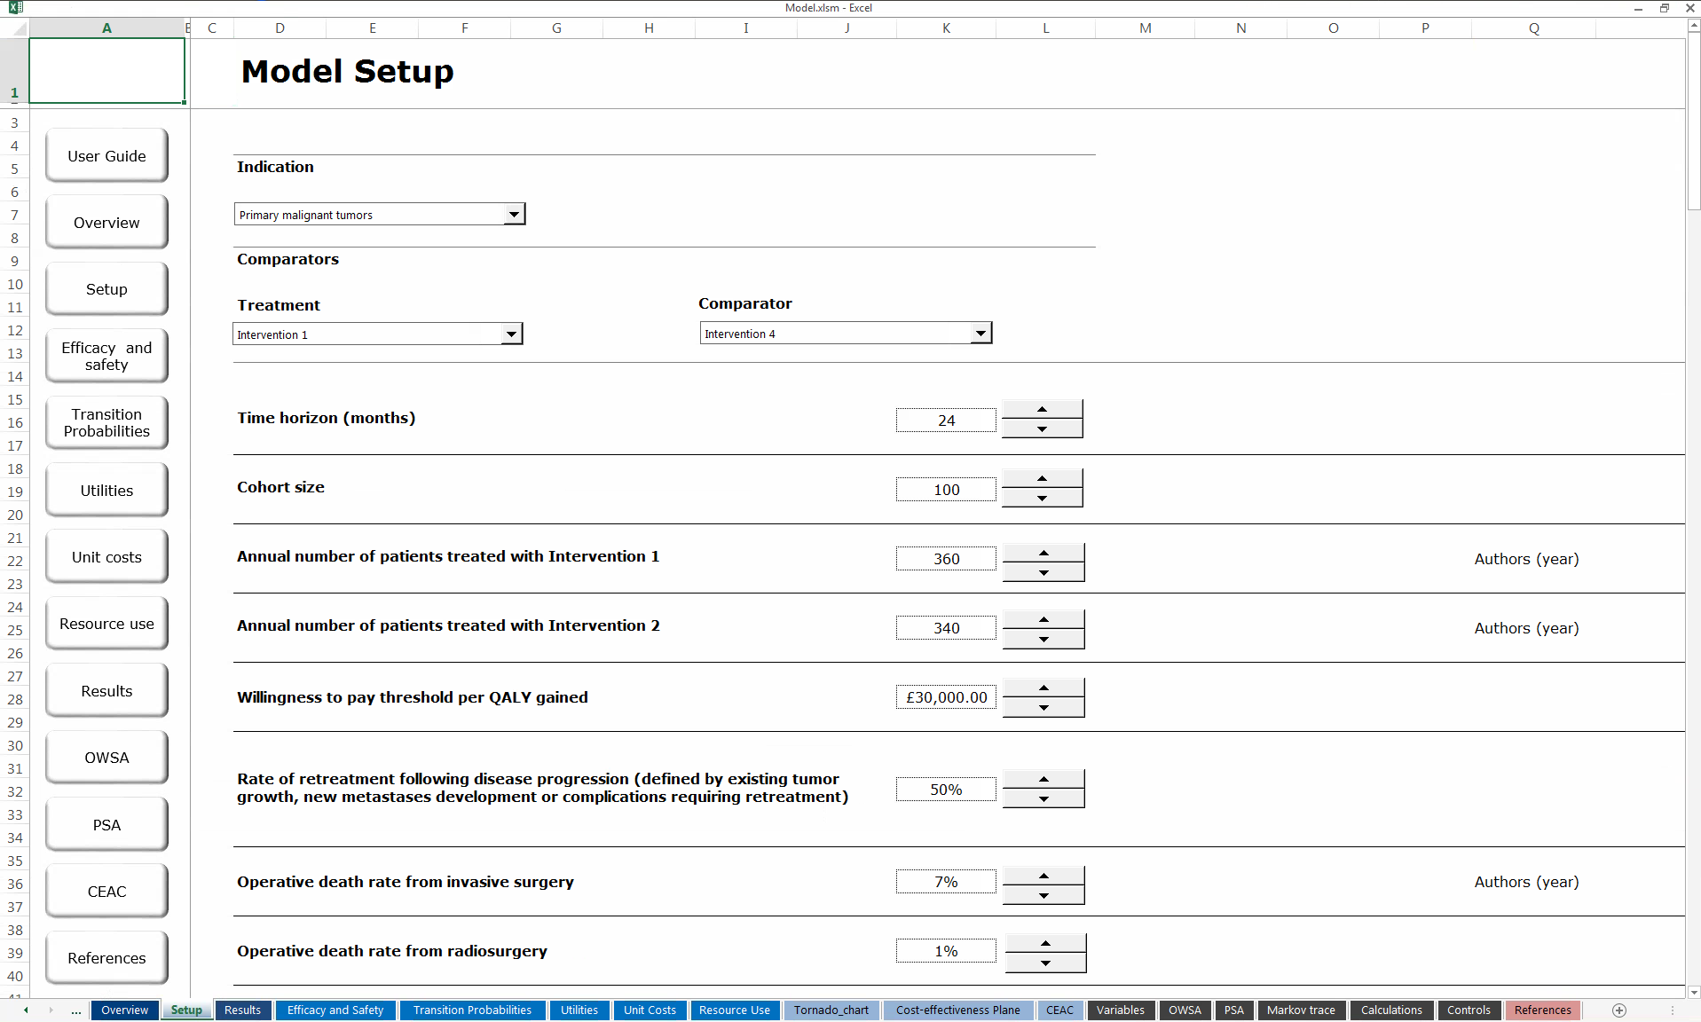
Task: Click the vertical scrollbar down arrow
Action: click(1693, 993)
